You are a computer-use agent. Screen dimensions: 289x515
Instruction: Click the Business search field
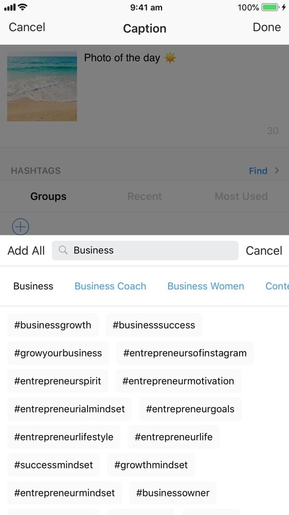pyautogui.click(x=145, y=250)
